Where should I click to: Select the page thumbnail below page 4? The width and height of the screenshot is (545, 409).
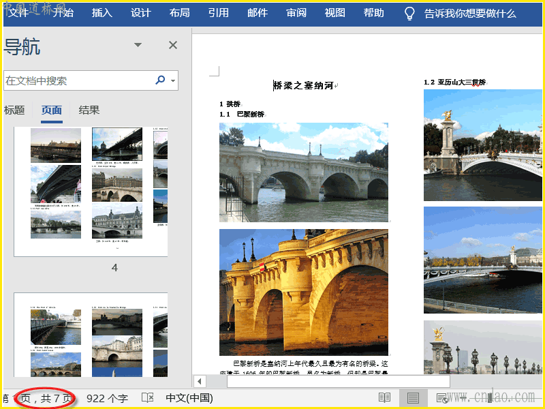pos(91,335)
